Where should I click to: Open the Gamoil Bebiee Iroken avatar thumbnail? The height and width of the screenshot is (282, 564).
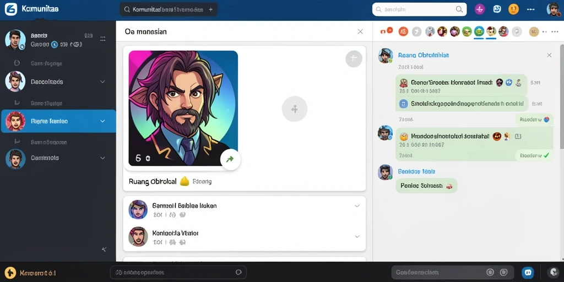pyautogui.click(x=138, y=209)
